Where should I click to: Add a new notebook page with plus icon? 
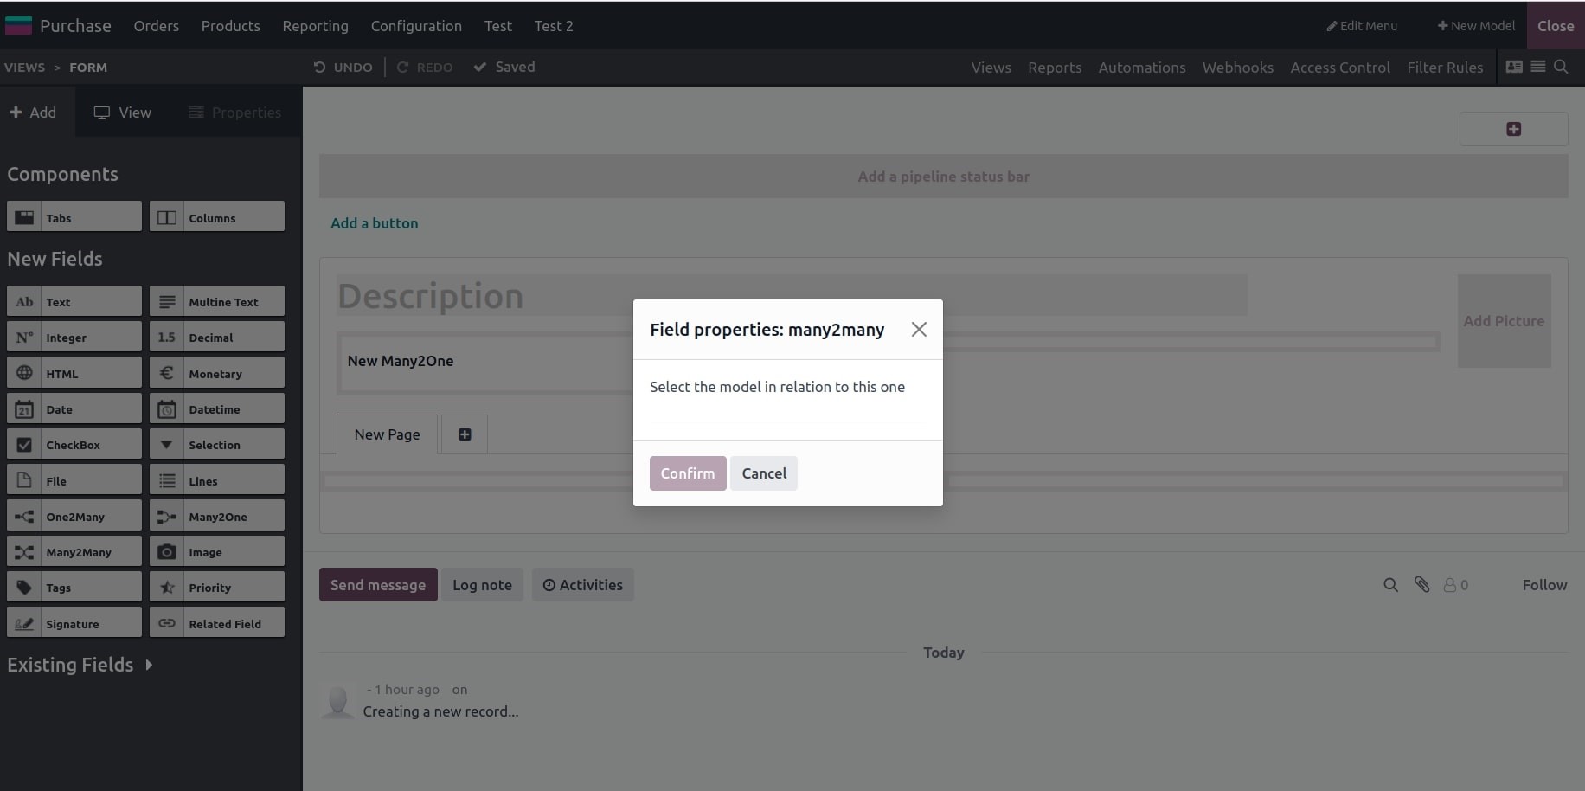point(465,434)
